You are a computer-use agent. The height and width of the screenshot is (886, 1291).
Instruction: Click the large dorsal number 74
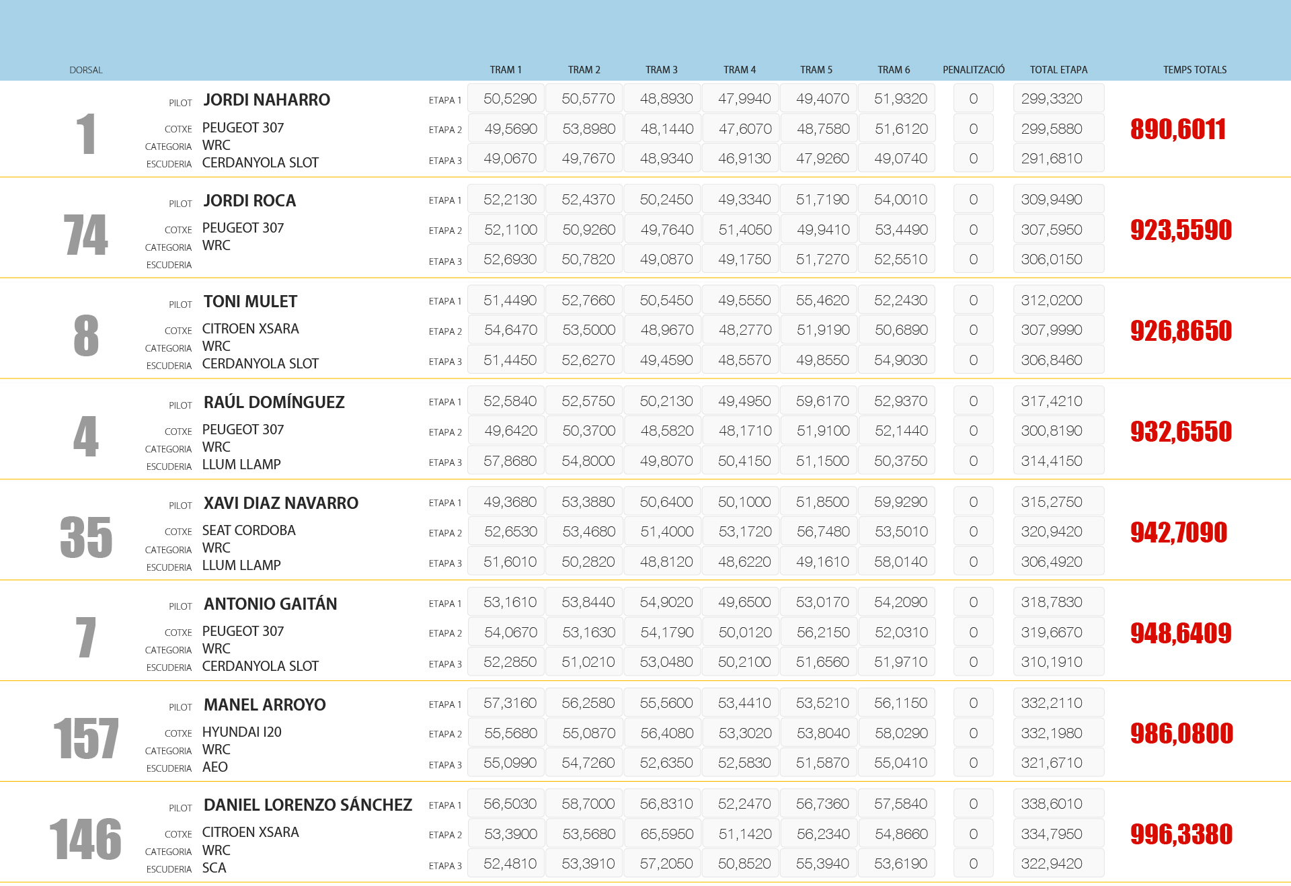tap(86, 235)
